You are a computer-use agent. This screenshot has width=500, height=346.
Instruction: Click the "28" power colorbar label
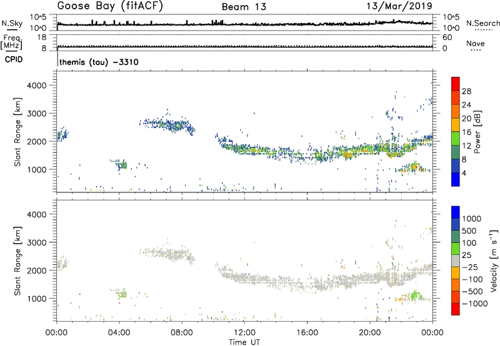pos(466,91)
